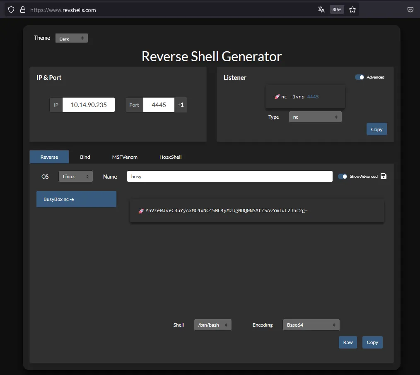420x375 pixels.
Task: Open the OS Linux dropdown
Action: 76,177
